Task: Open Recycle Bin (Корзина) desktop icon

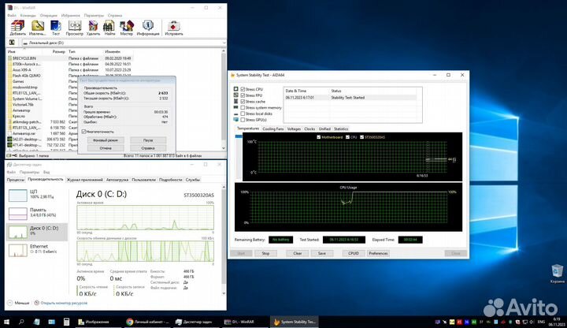Action: (x=557, y=274)
